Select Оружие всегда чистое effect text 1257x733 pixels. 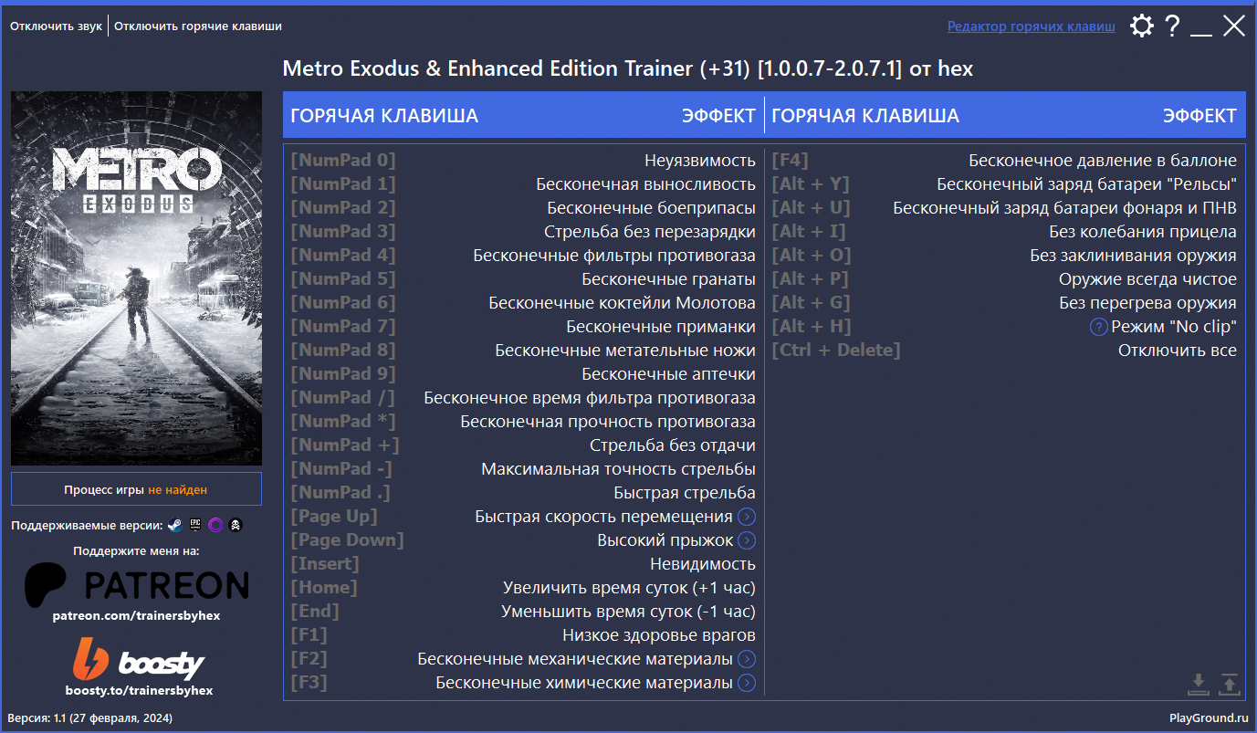(1148, 279)
